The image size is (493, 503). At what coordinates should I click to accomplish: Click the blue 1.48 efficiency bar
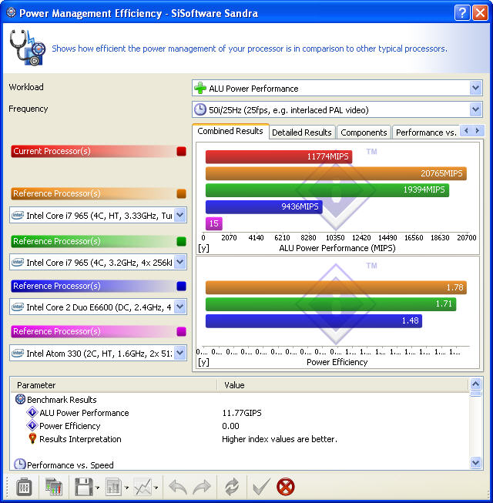(x=314, y=320)
